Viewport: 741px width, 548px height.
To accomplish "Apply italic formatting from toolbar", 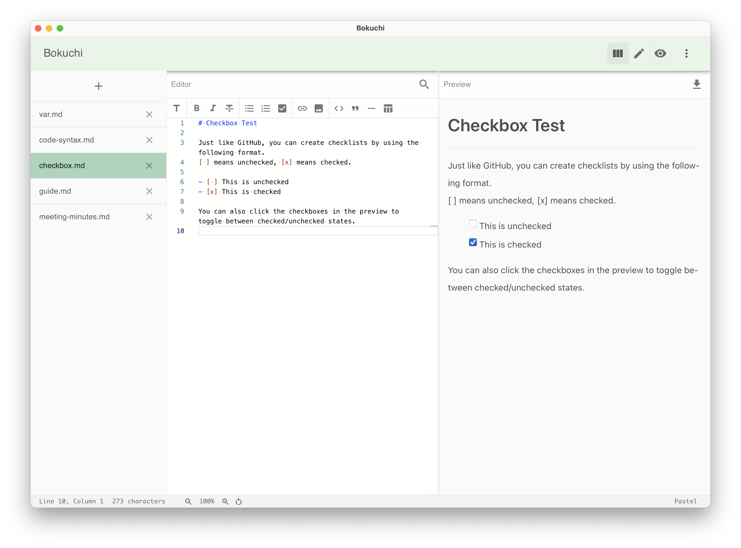I will pyautogui.click(x=213, y=108).
